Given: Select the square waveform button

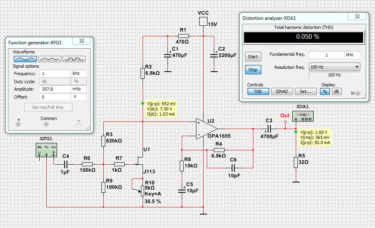Looking at the screenshot, I should pos(74,59).
